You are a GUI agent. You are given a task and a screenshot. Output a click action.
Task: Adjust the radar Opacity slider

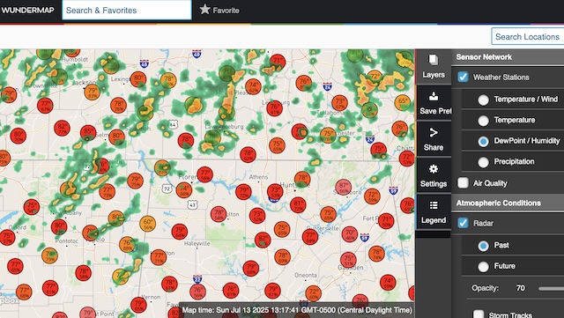[551, 289]
